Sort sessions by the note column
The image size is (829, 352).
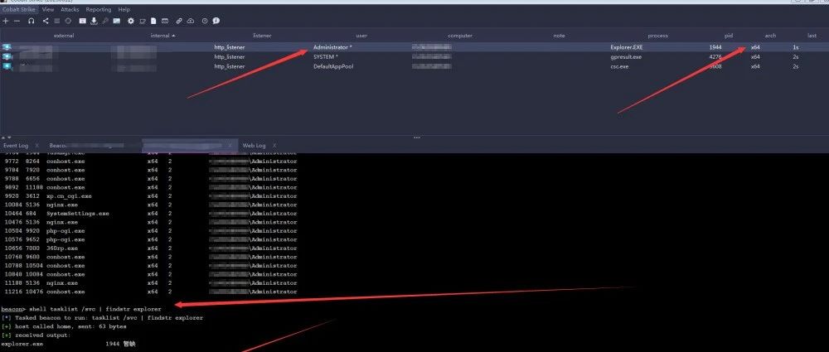(x=559, y=36)
